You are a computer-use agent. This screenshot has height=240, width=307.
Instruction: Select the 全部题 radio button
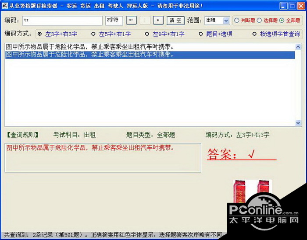click(x=282, y=20)
